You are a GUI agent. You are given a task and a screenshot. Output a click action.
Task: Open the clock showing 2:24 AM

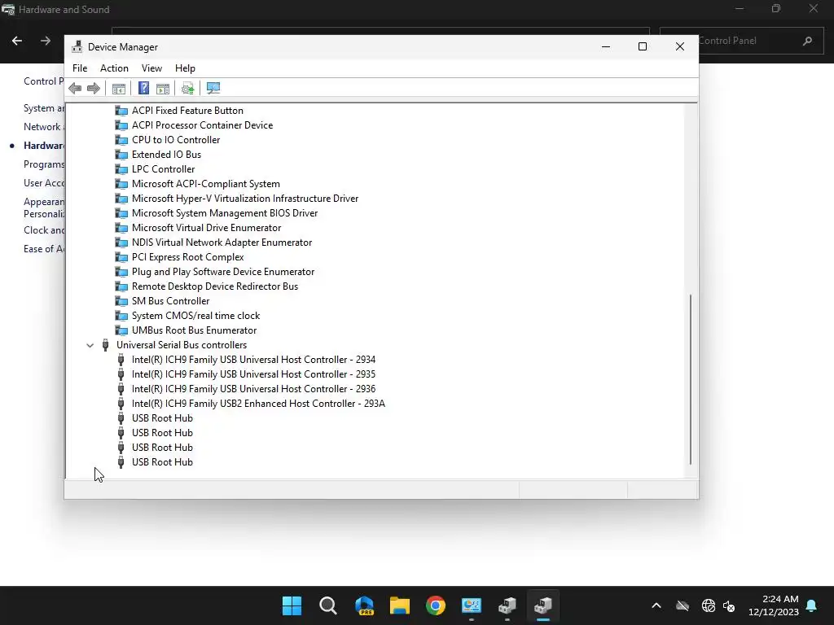[774, 605]
